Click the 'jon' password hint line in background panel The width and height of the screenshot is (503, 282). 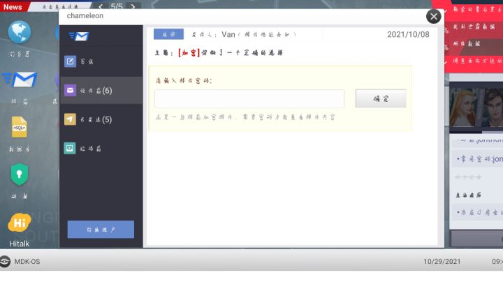[x=479, y=159]
